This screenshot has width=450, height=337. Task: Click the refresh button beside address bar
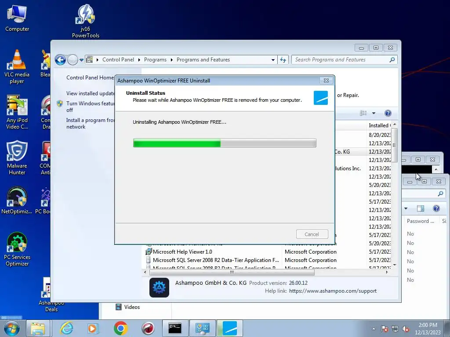(x=283, y=60)
